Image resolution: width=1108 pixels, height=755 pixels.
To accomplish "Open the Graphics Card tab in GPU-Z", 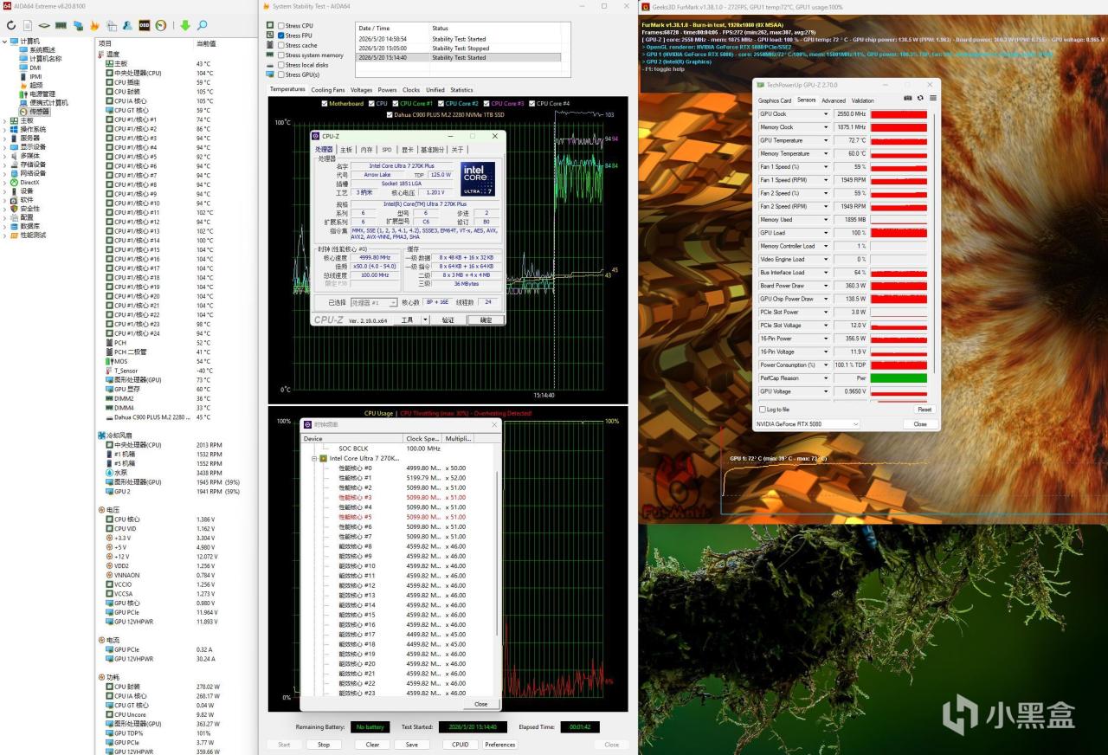I will [775, 100].
